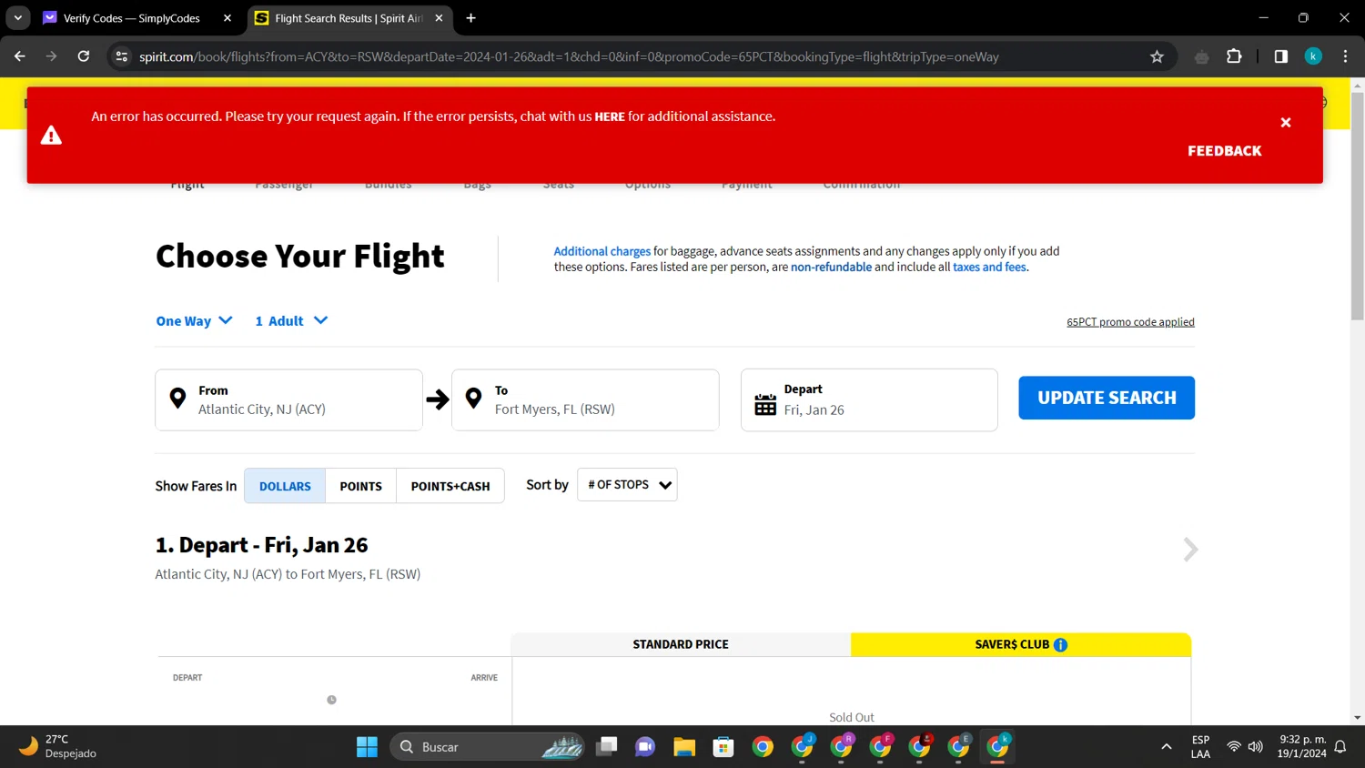The image size is (1365, 768).
Task: Close the Verify Codes SimplyCodes tab
Action: pyautogui.click(x=227, y=18)
